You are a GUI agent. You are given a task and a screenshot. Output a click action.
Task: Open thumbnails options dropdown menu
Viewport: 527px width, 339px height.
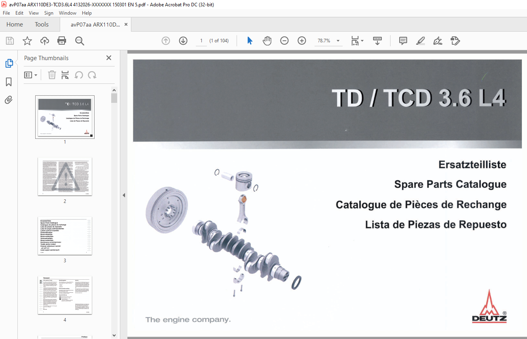[31, 75]
